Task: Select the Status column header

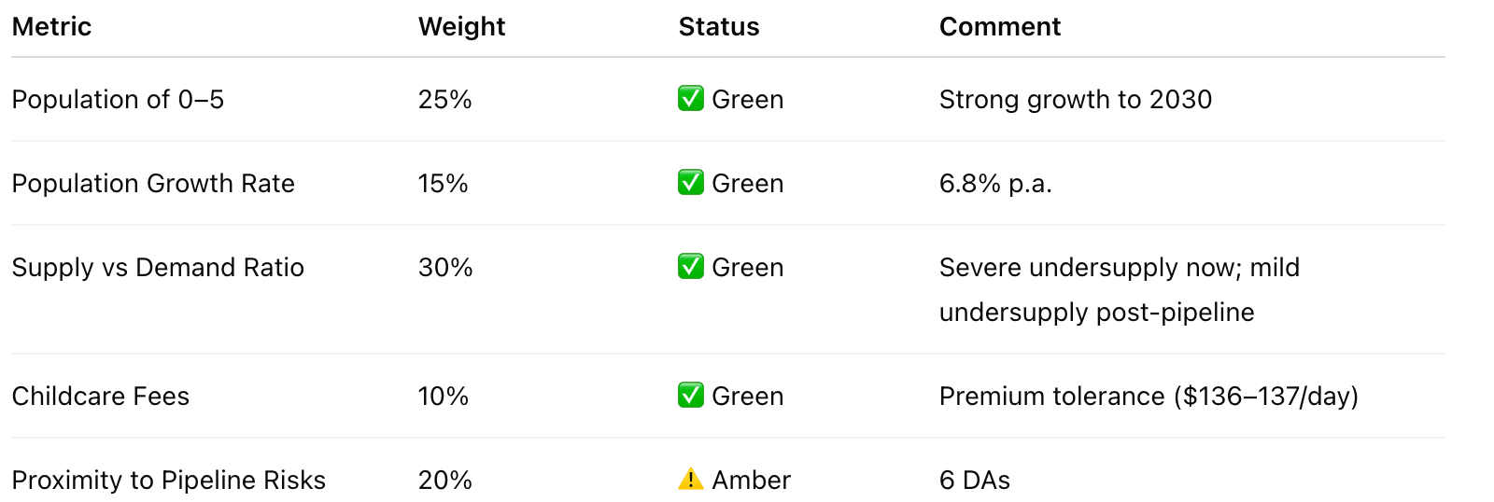Action: point(719,27)
